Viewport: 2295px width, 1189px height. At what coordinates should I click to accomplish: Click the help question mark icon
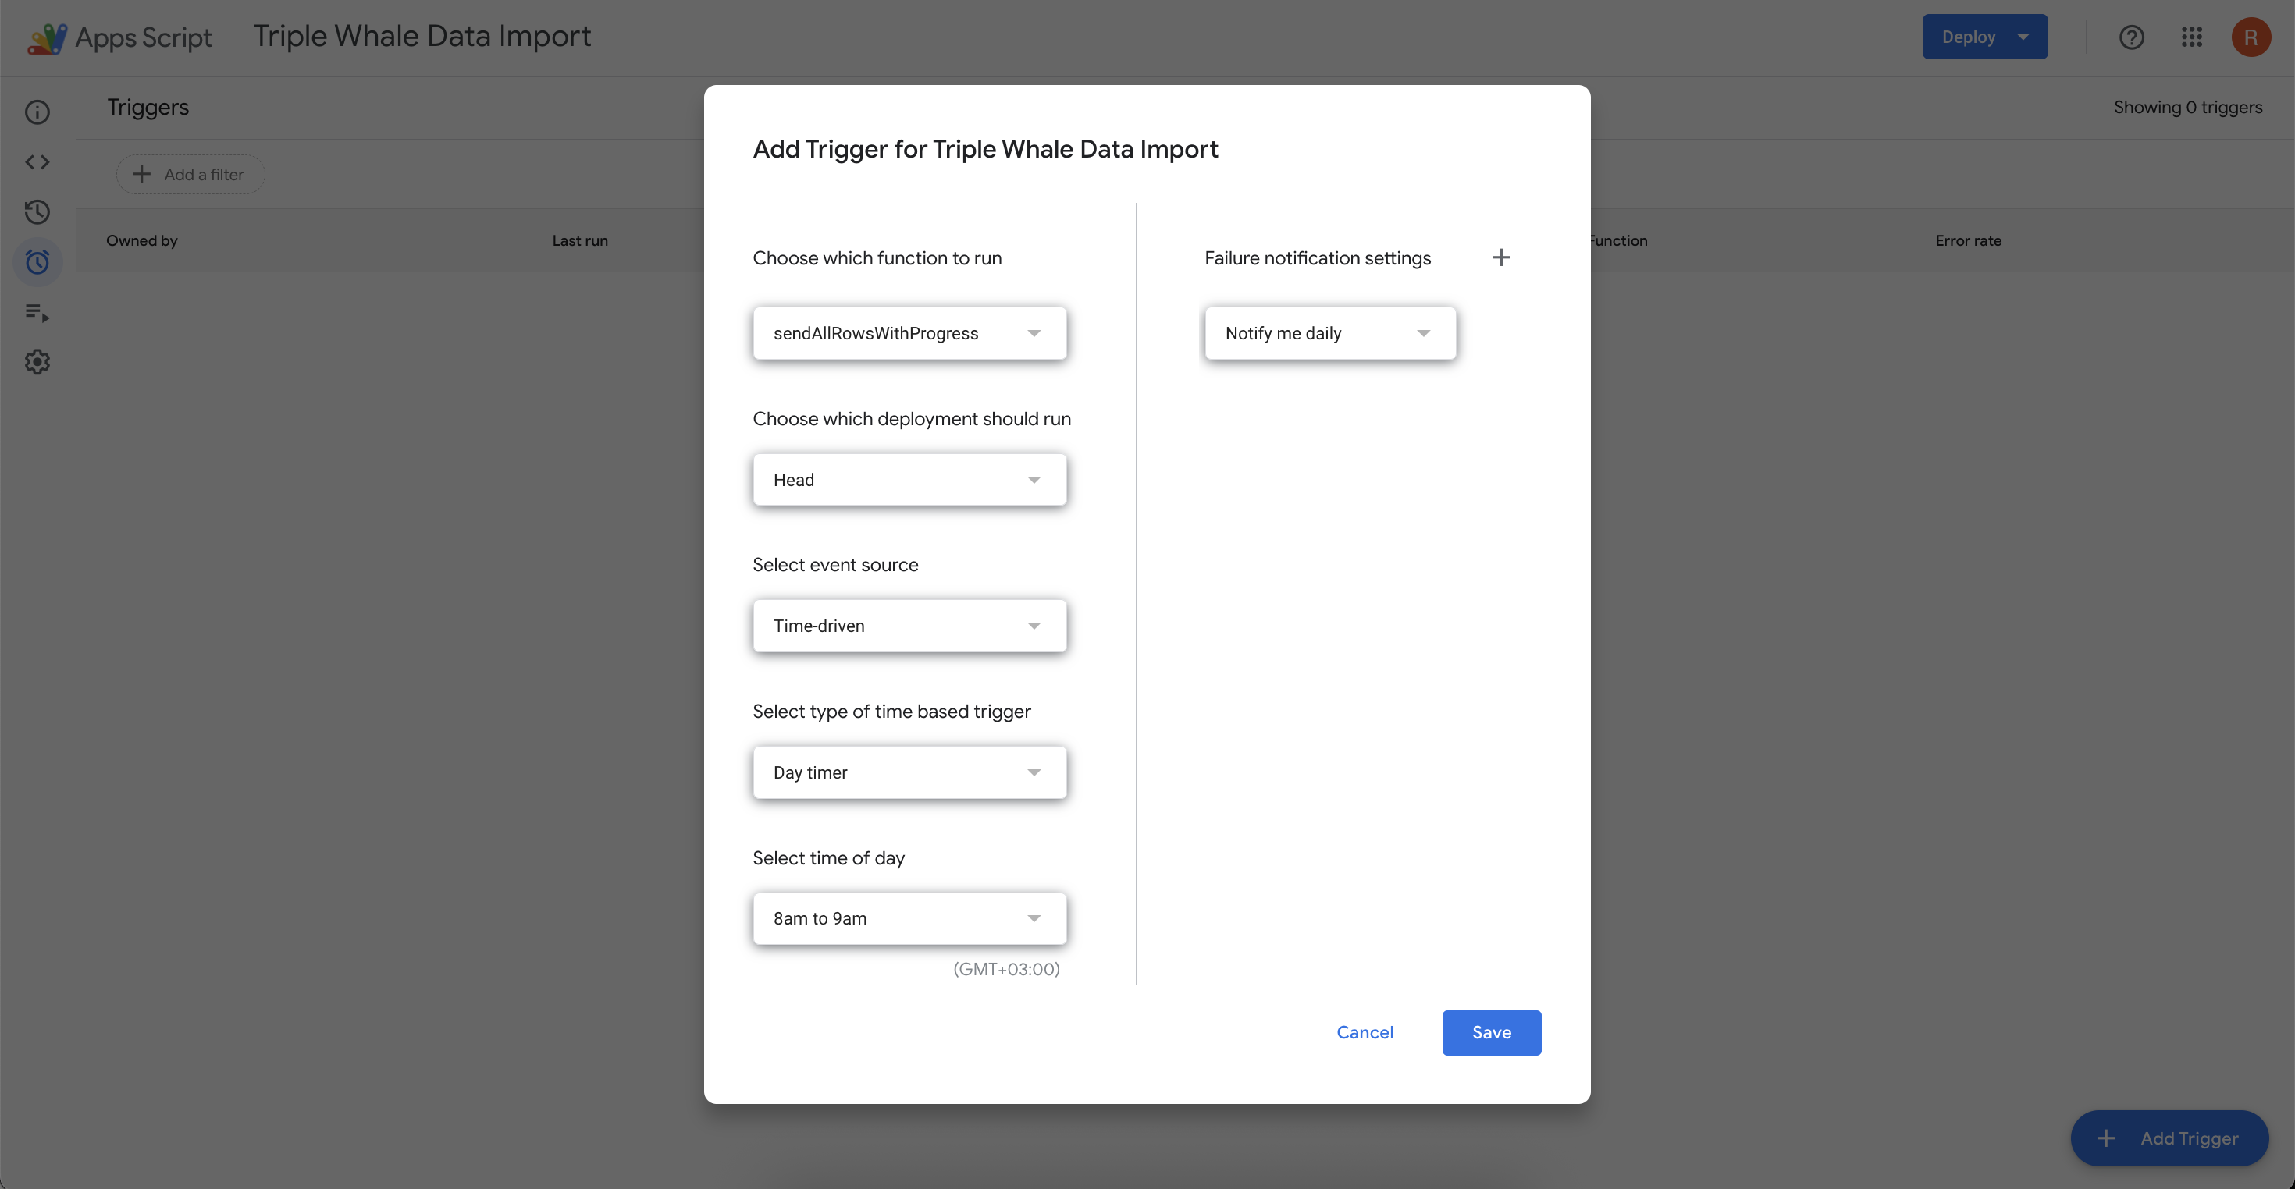[x=2131, y=37]
